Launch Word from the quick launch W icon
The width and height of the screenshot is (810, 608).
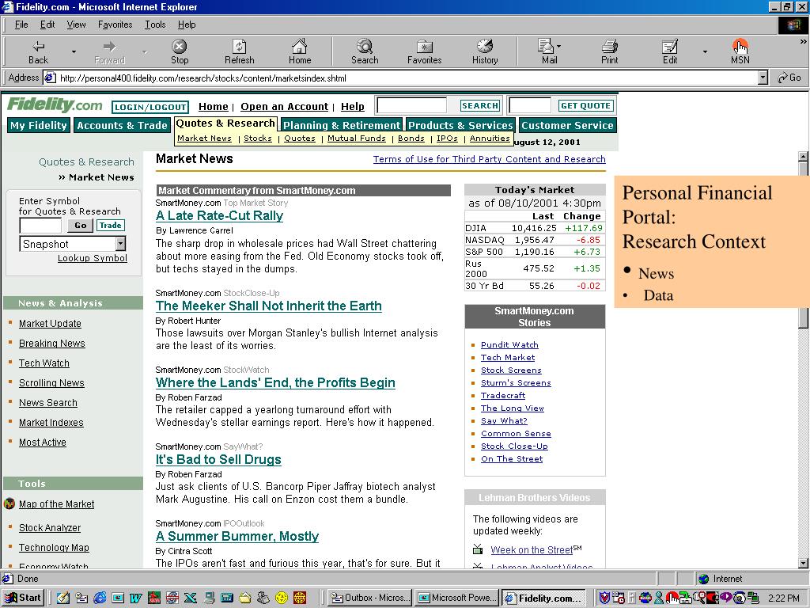[x=135, y=598]
